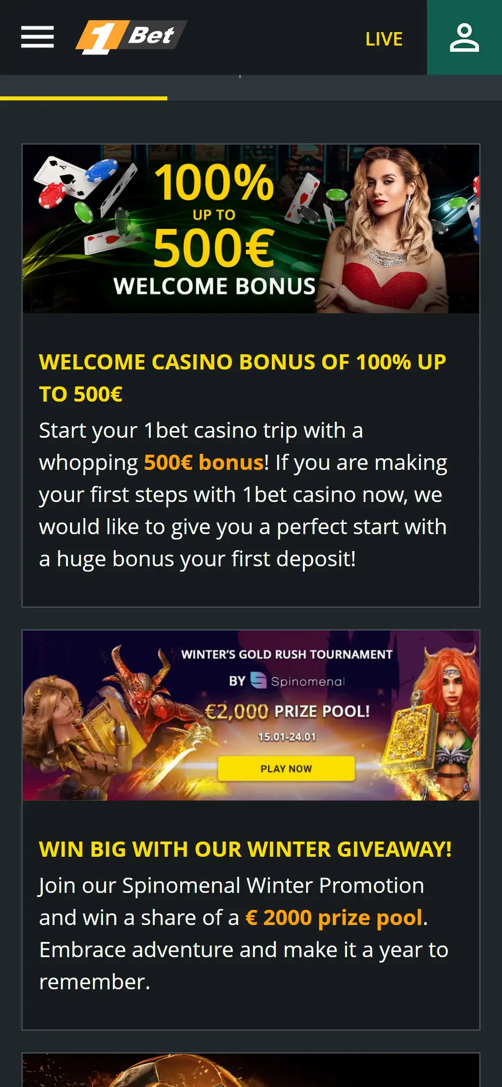Viewport: 502px width, 1087px height.
Task: Click the 1Bet logo
Action: coord(132,37)
